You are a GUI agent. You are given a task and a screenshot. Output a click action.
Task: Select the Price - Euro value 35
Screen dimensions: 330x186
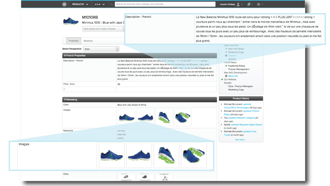coord(119,84)
